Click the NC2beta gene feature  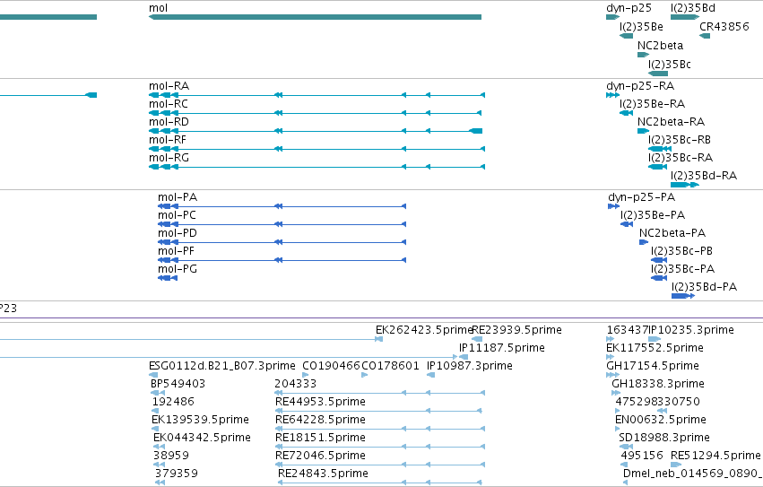(x=643, y=55)
